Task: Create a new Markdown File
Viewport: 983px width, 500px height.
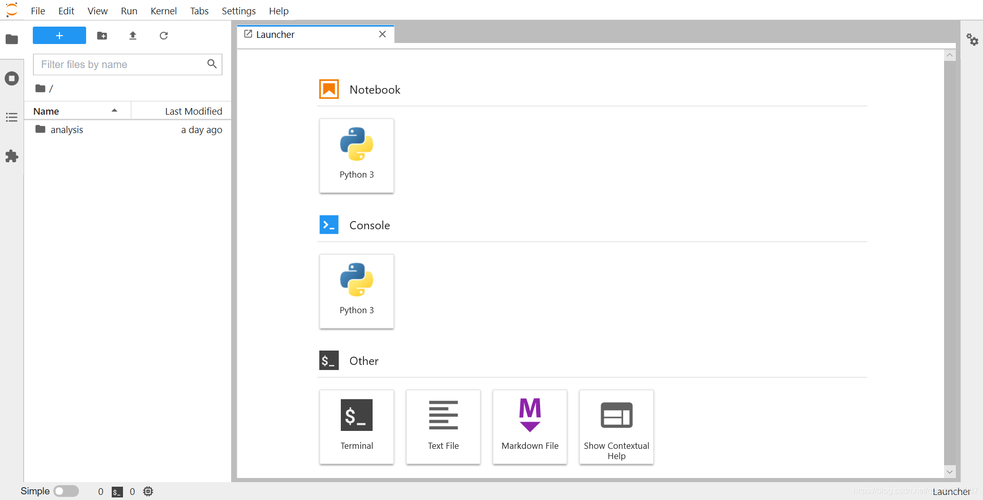Action: point(530,427)
